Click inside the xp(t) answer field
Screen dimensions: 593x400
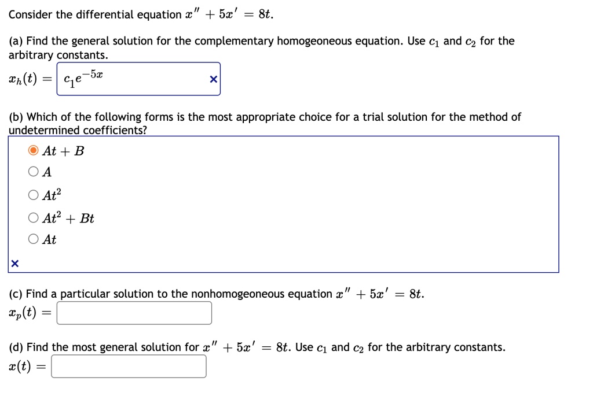coord(133,312)
